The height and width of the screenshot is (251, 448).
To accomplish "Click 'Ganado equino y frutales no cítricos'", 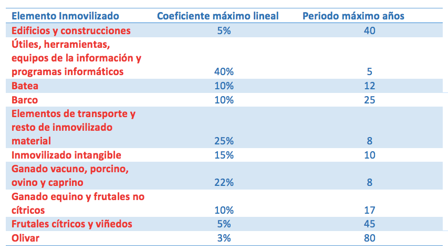I will point(77,196).
